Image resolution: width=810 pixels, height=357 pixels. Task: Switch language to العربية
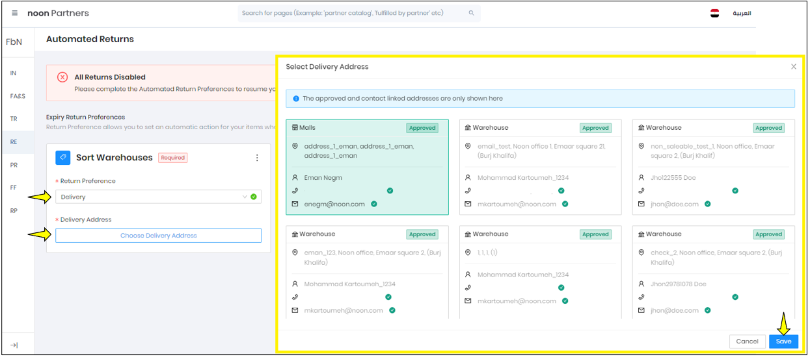tap(742, 13)
